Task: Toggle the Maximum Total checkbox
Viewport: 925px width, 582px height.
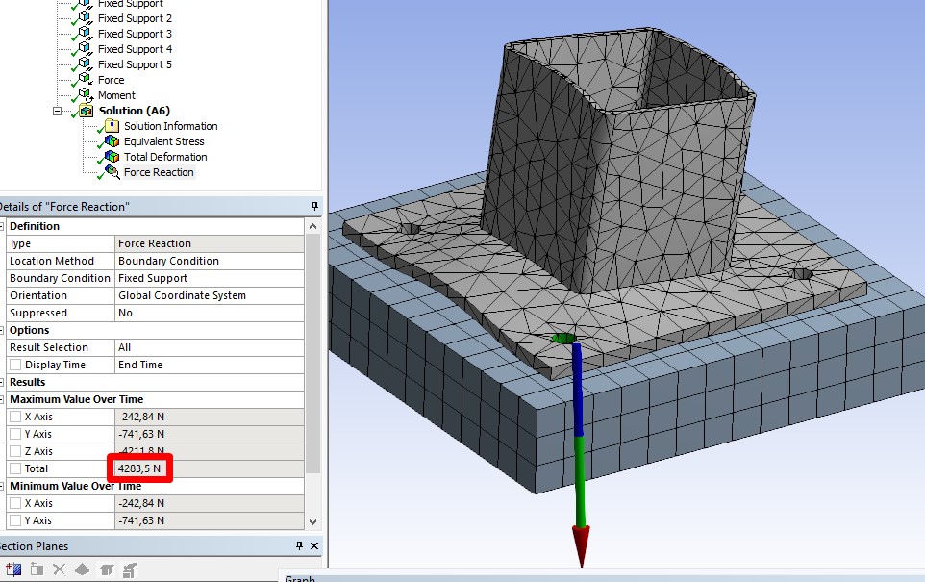Action: pyautogui.click(x=15, y=468)
